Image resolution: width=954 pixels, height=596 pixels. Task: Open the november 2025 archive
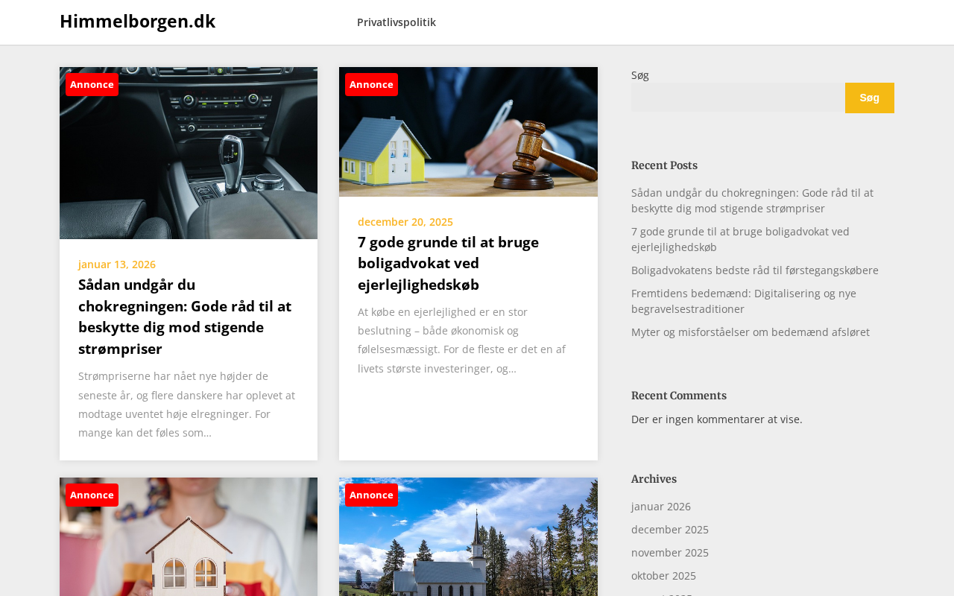tap(670, 553)
